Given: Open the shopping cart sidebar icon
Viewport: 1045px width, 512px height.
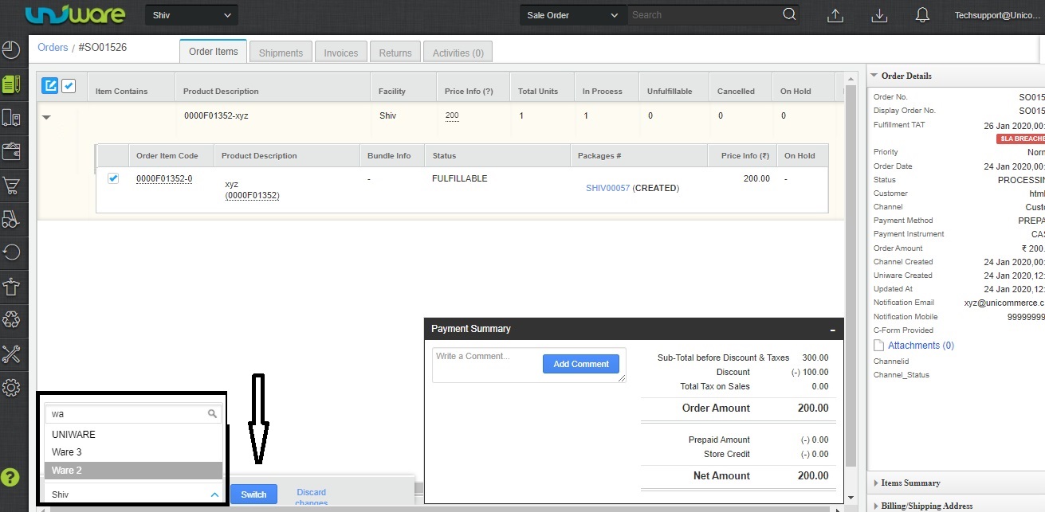Looking at the screenshot, I should point(11,186).
